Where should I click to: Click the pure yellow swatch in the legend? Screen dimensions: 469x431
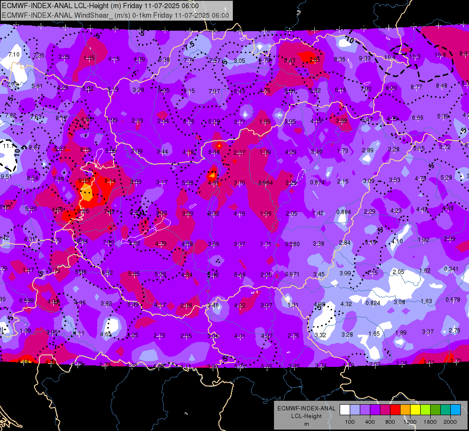point(415,409)
